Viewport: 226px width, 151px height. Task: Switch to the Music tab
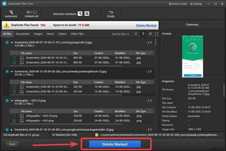(50, 34)
